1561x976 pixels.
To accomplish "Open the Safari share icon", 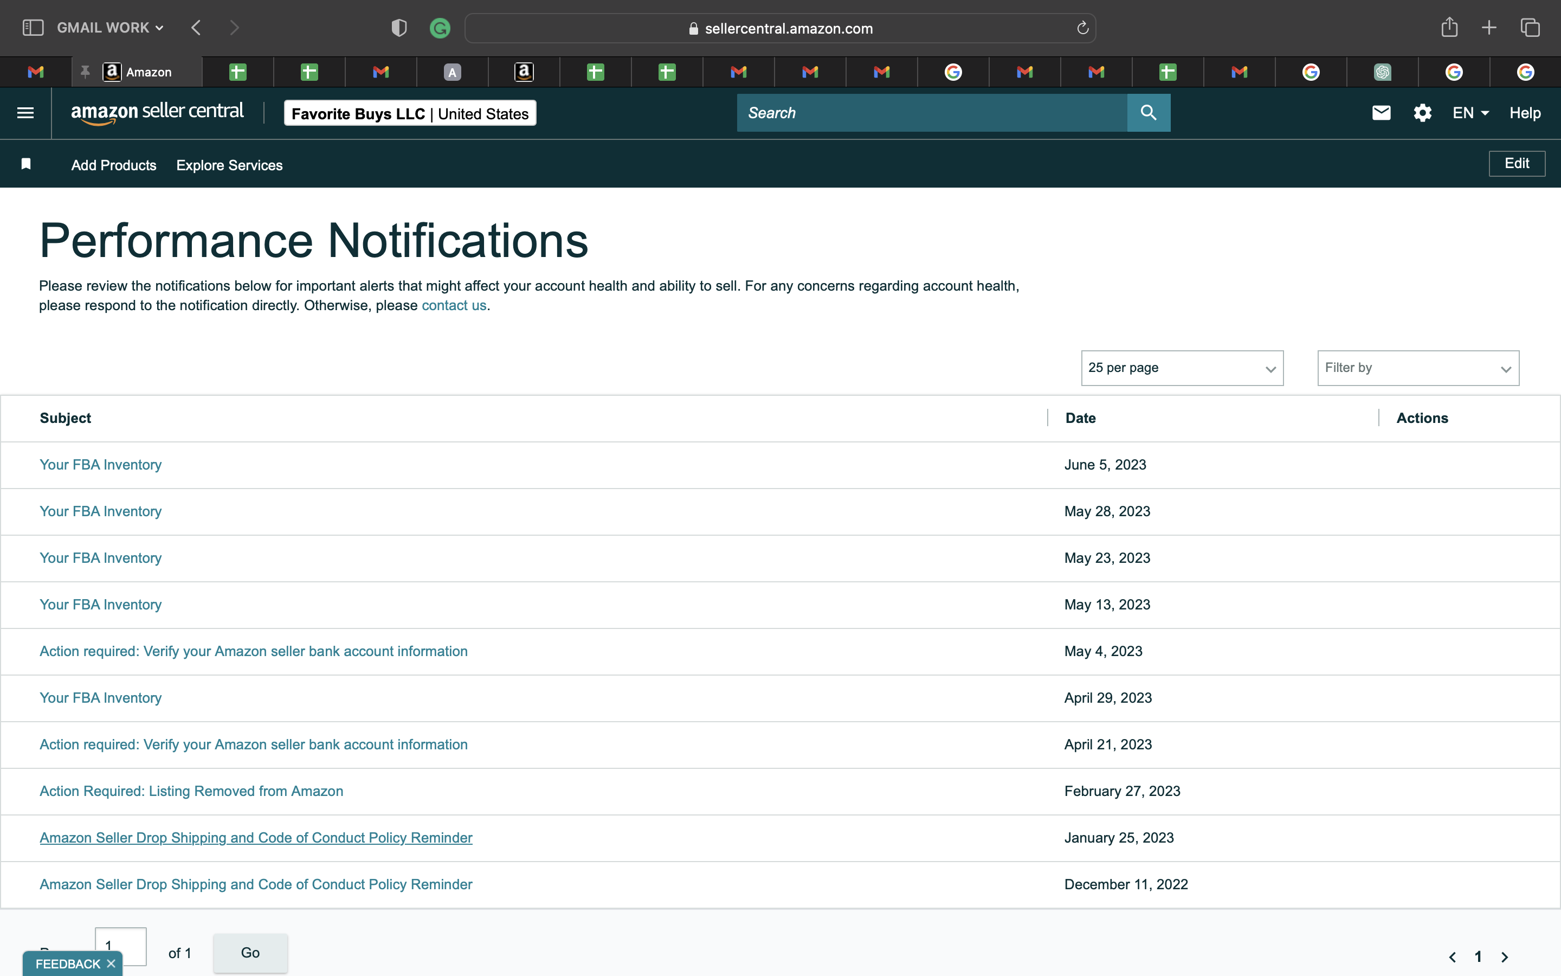I will [1449, 27].
